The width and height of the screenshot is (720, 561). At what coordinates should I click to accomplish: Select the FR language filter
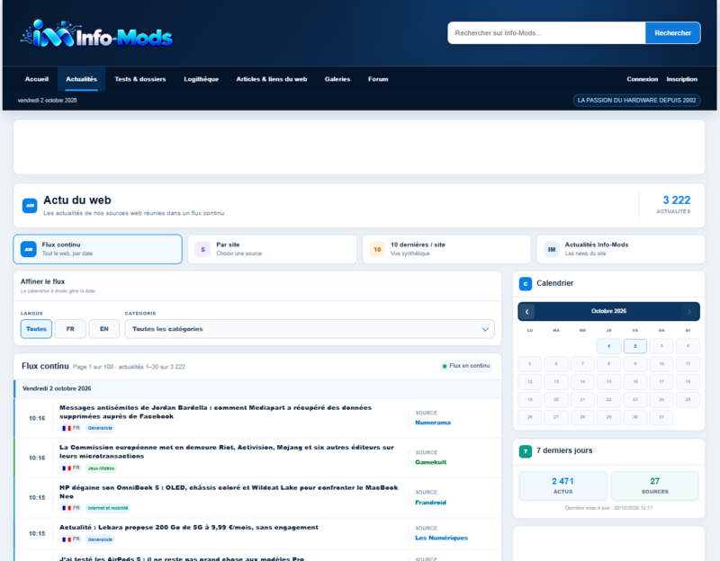[70, 329]
